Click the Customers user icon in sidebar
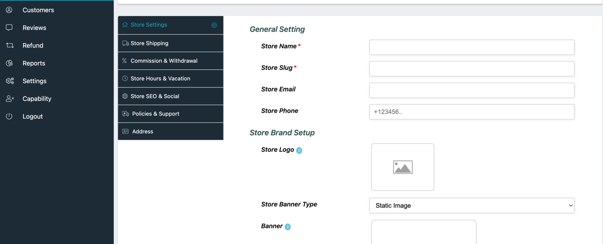The image size is (603, 244). tap(9, 10)
